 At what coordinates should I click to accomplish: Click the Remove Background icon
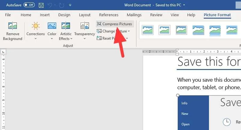click(x=12, y=26)
